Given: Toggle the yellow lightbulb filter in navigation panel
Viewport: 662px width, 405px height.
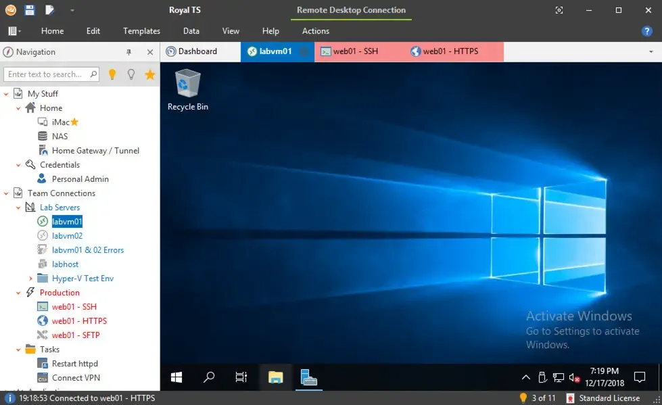Looking at the screenshot, I should (x=112, y=74).
